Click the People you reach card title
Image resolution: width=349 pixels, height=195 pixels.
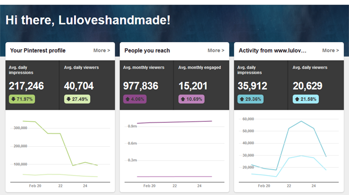pyautogui.click(x=147, y=51)
